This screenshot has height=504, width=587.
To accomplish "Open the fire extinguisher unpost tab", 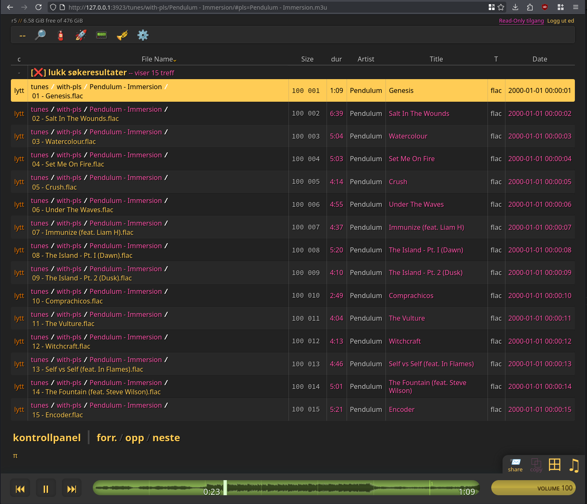I will tap(61, 35).
